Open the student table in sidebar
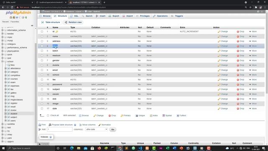This screenshot has height=151, width=268. pos(14,114)
